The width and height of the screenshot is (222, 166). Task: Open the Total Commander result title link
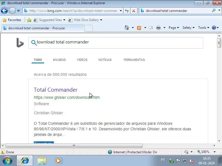[x=56, y=90]
